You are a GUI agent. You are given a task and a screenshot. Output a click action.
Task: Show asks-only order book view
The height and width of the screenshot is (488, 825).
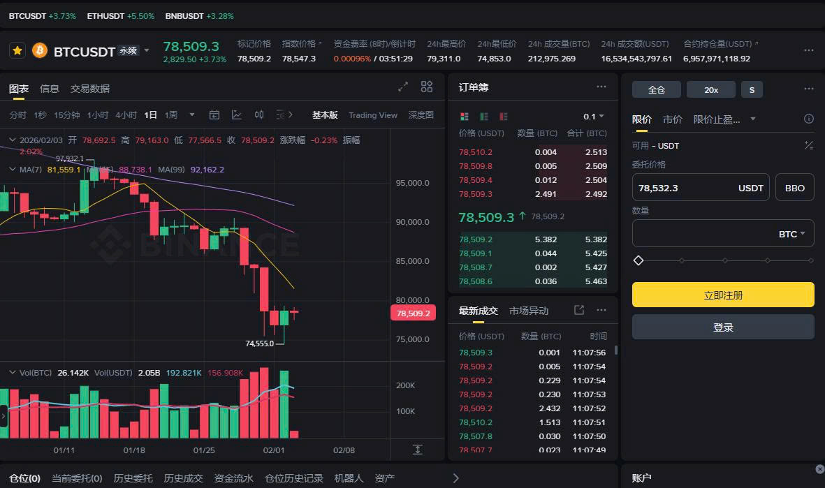(504, 116)
